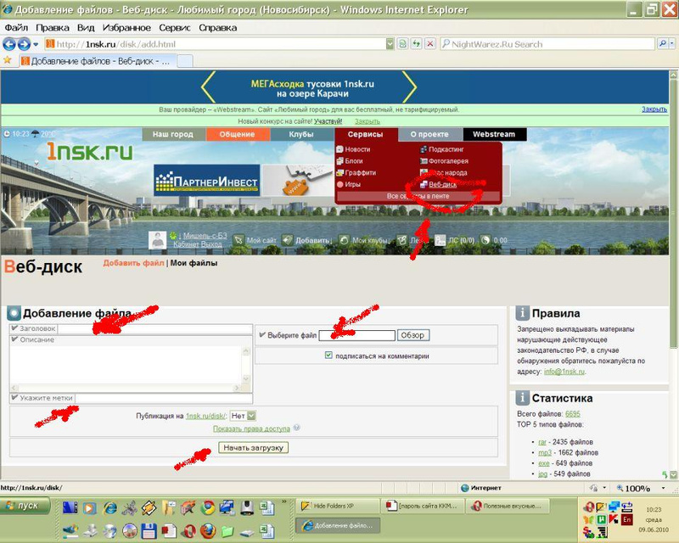Image resolution: width=679 pixels, height=543 pixels.
Task: Go back with the browser Back arrow
Action: [9, 44]
